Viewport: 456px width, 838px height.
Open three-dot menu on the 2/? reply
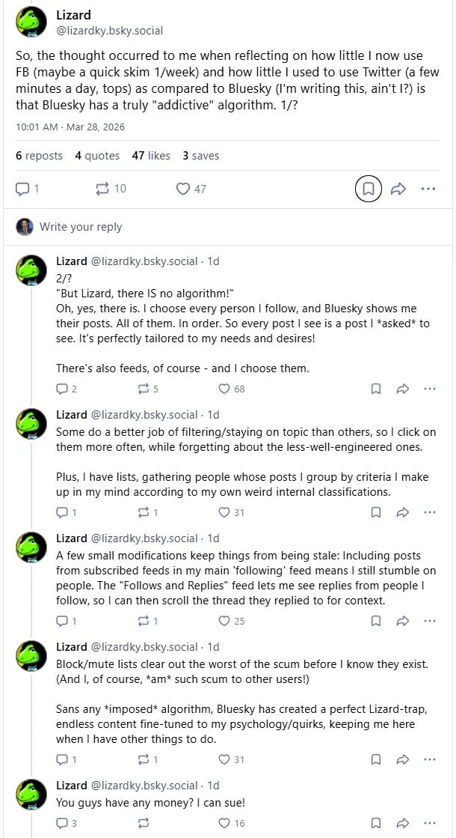(429, 389)
